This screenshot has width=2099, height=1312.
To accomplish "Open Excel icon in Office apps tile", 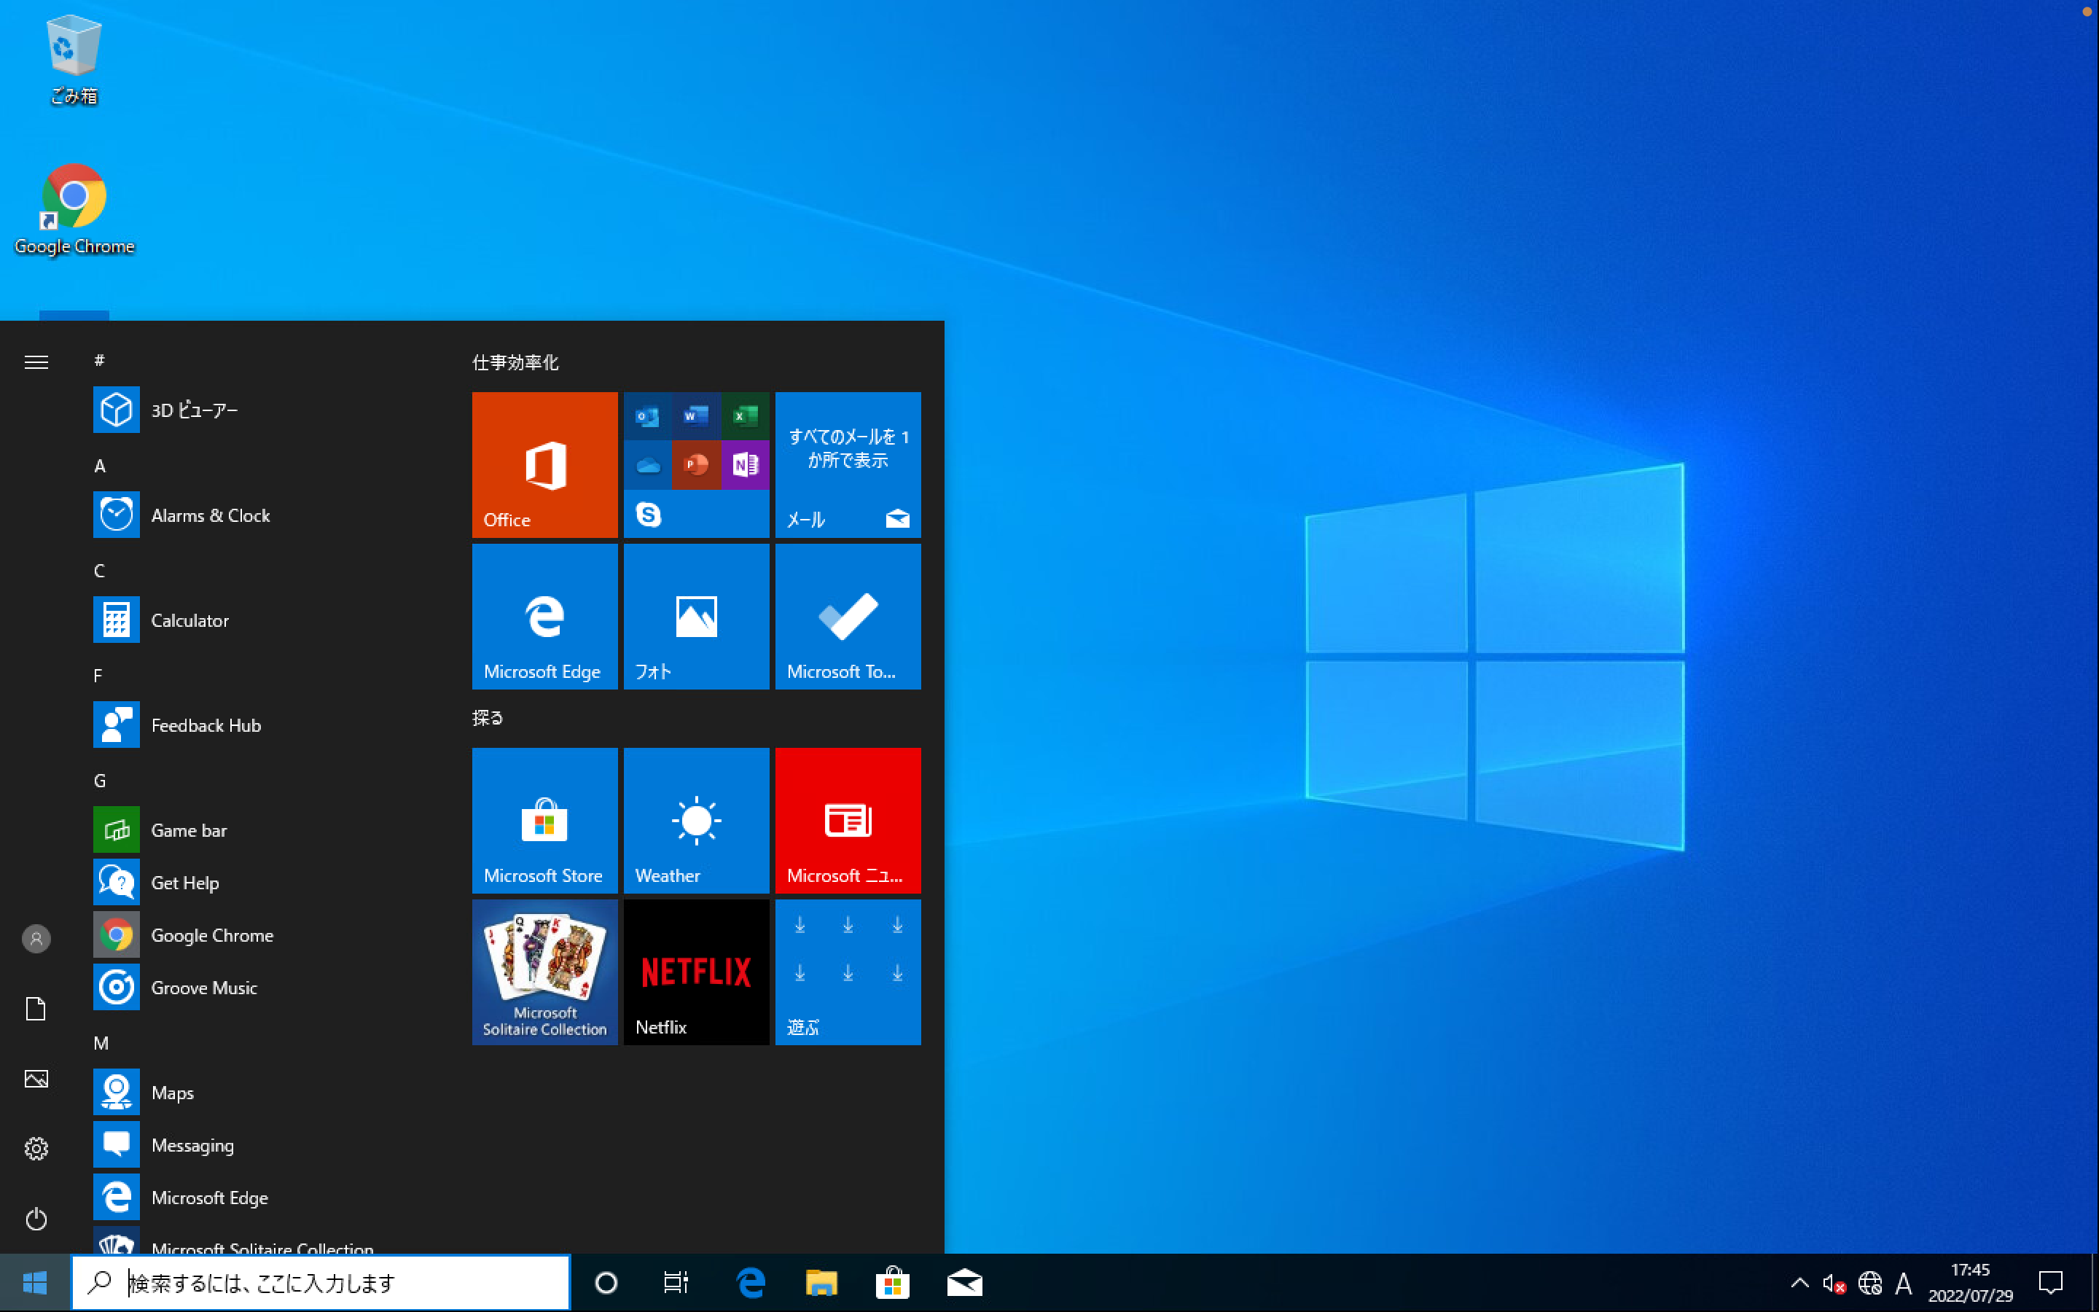I will point(745,416).
